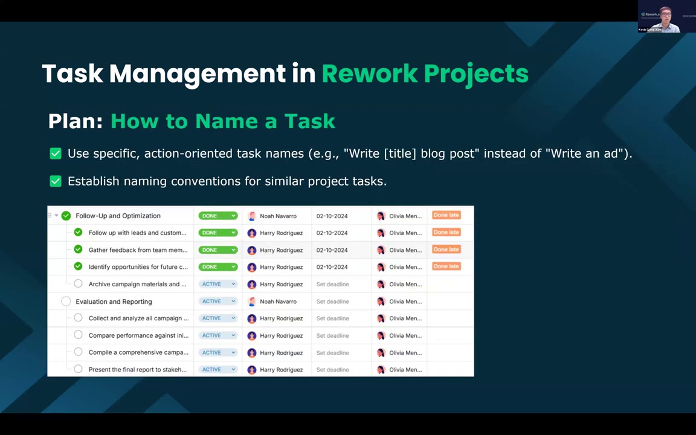
Task: Uncheck Gather feedback from team members task
Action: [78, 250]
